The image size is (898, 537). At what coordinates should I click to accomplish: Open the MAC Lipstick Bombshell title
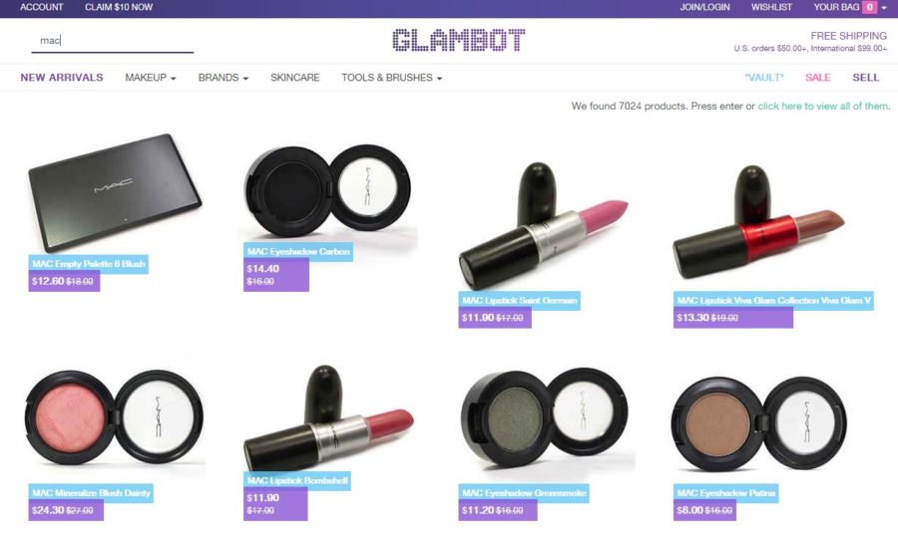click(297, 481)
